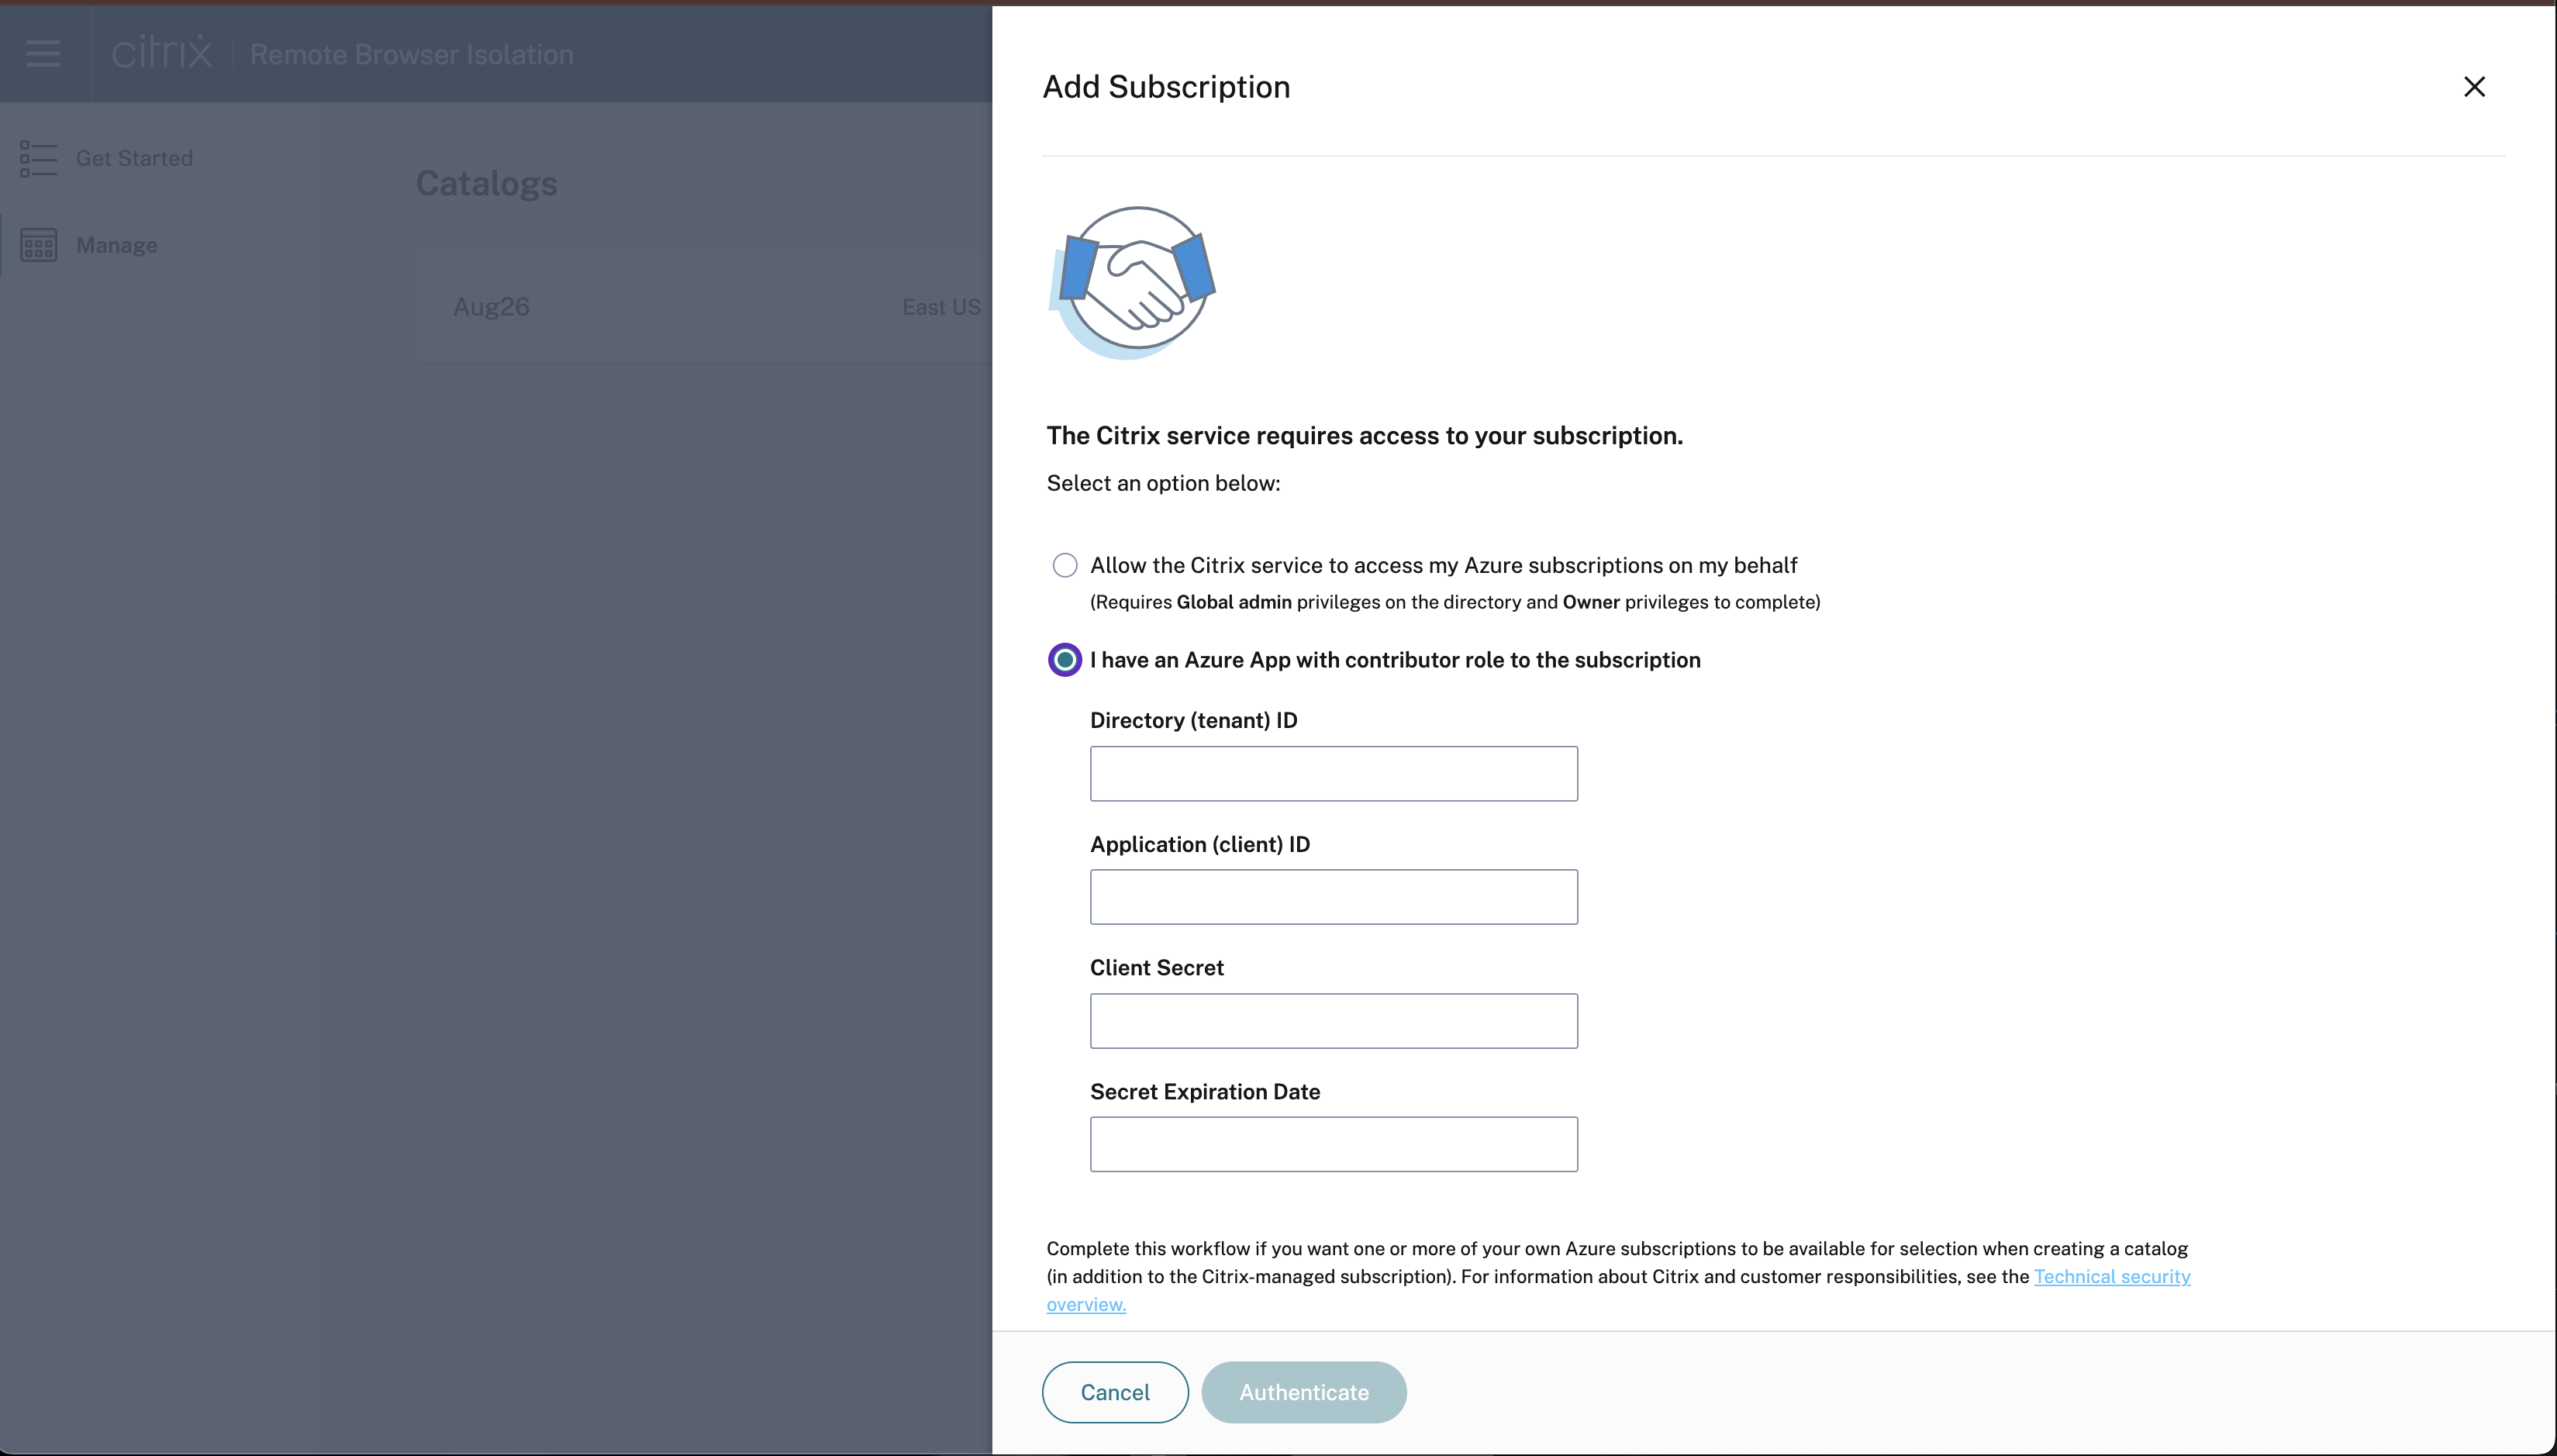
Task: Open the Secret Expiration Date field
Action: tap(1333, 1144)
